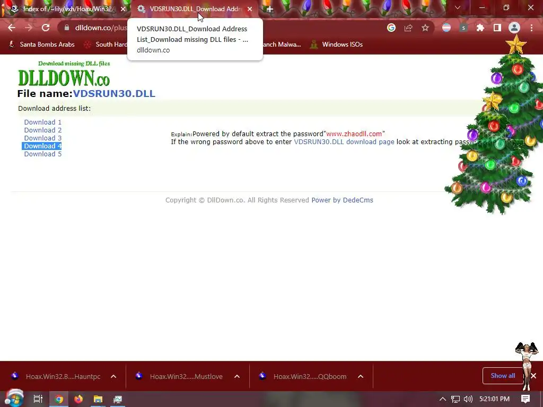The image size is (543, 407).
Task: Click the striped flag extension icon
Action: (x=446, y=28)
